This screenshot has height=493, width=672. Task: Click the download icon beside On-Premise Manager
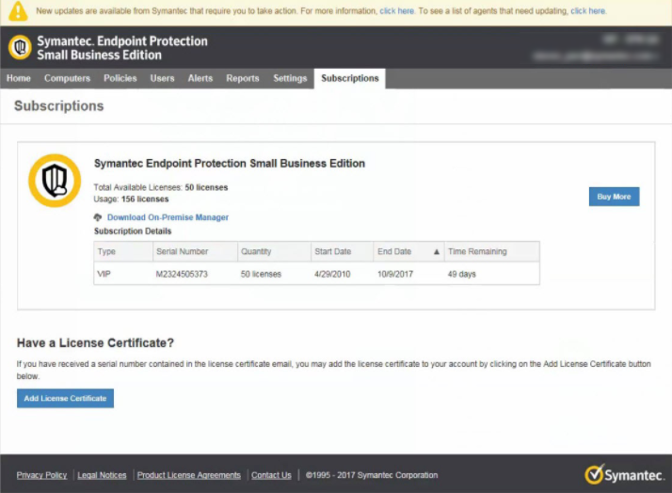tap(98, 217)
